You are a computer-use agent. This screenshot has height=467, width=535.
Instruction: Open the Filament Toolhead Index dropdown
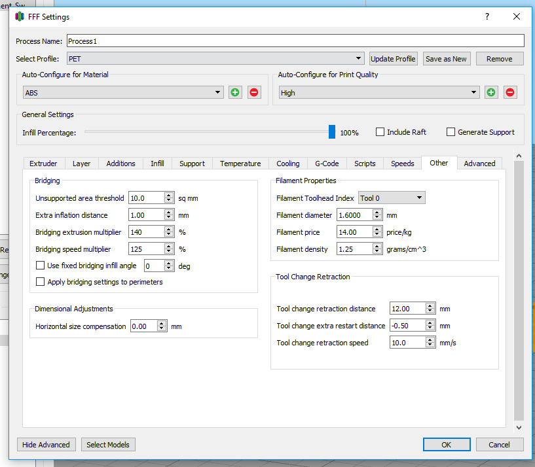(x=392, y=198)
